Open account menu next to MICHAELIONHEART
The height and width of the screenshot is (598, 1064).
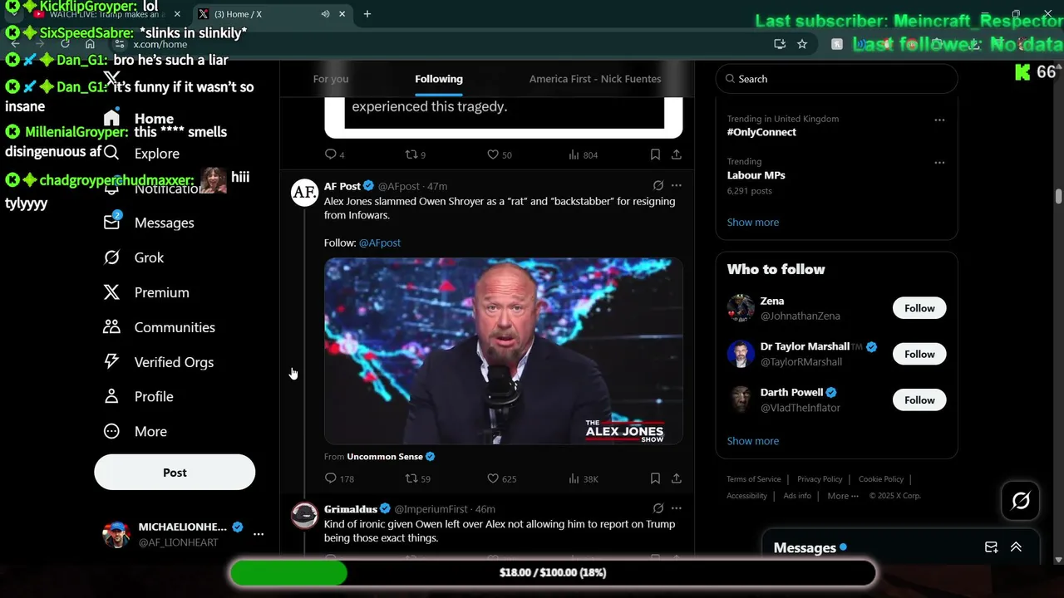[x=259, y=534]
